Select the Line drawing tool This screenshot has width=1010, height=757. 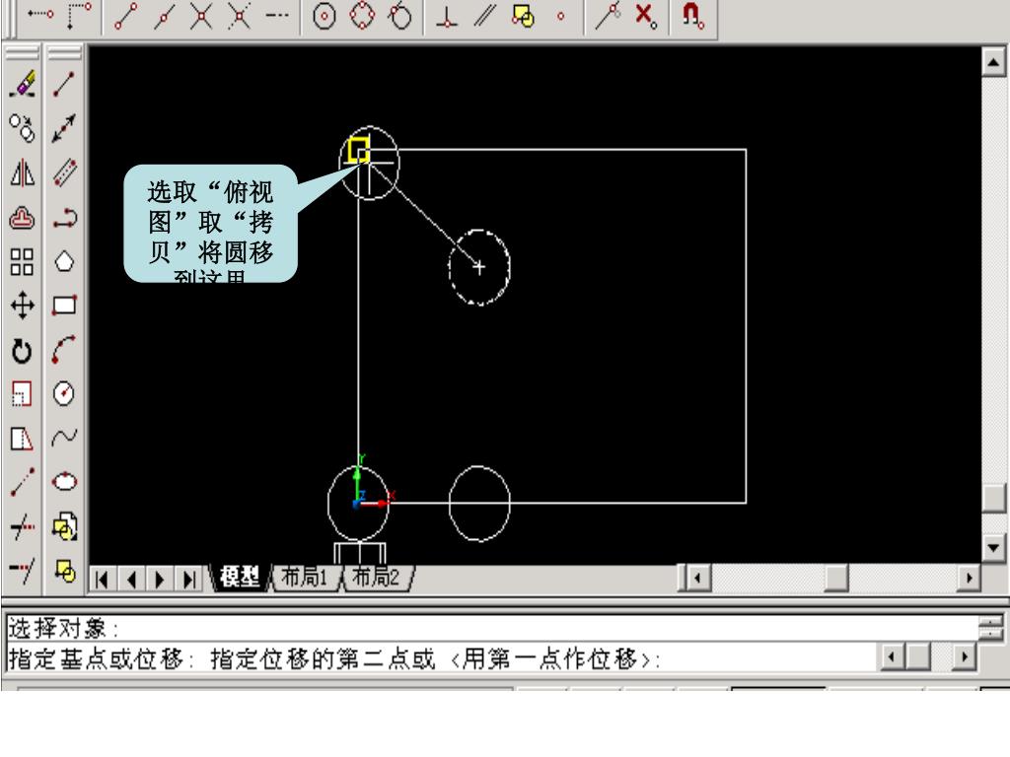tap(64, 85)
